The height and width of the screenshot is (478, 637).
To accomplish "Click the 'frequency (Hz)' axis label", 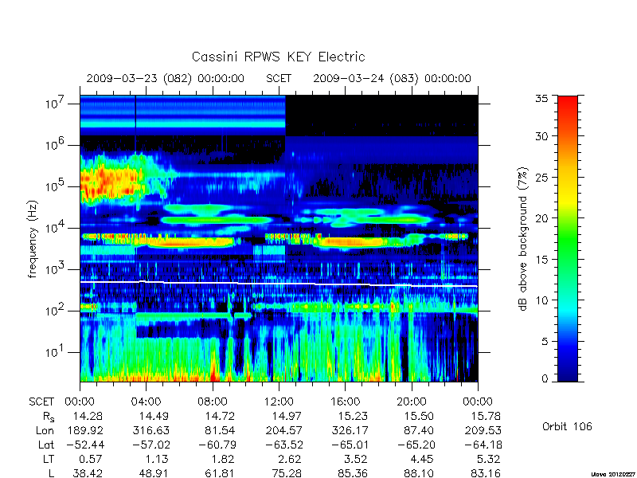I will coord(33,239).
